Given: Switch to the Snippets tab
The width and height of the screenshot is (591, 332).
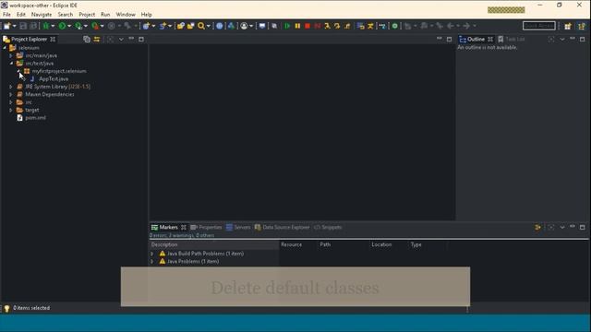Looking at the screenshot, I should tap(328, 228).
